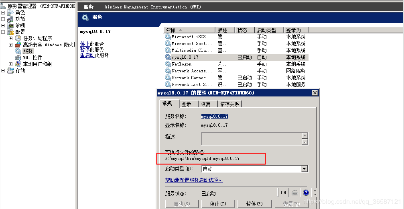Click the gear icon of Microsoft Soft... service
The height and width of the screenshot is (209, 404).
(168, 43)
